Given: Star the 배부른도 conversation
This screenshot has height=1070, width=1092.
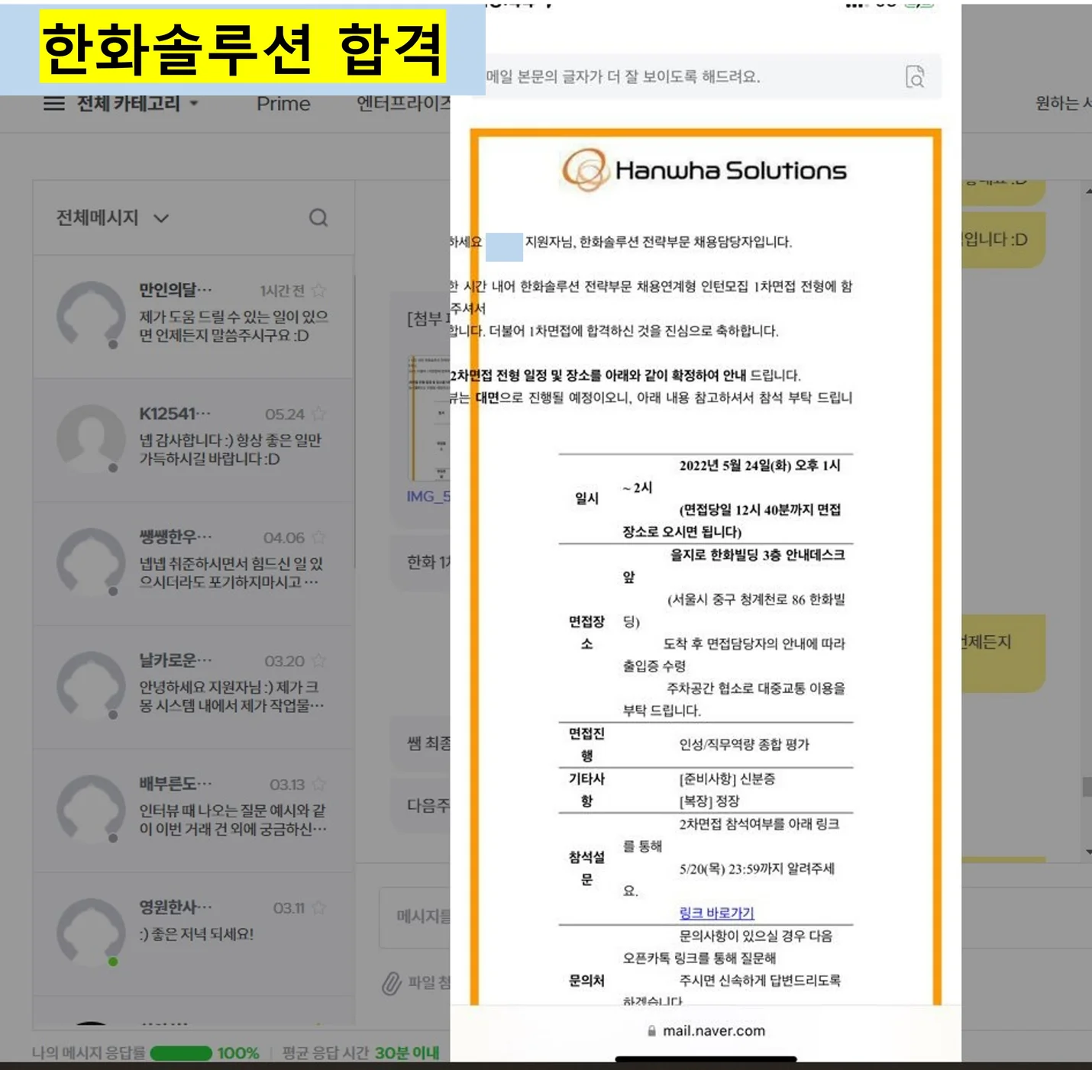Looking at the screenshot, I should tap(319, 785).
